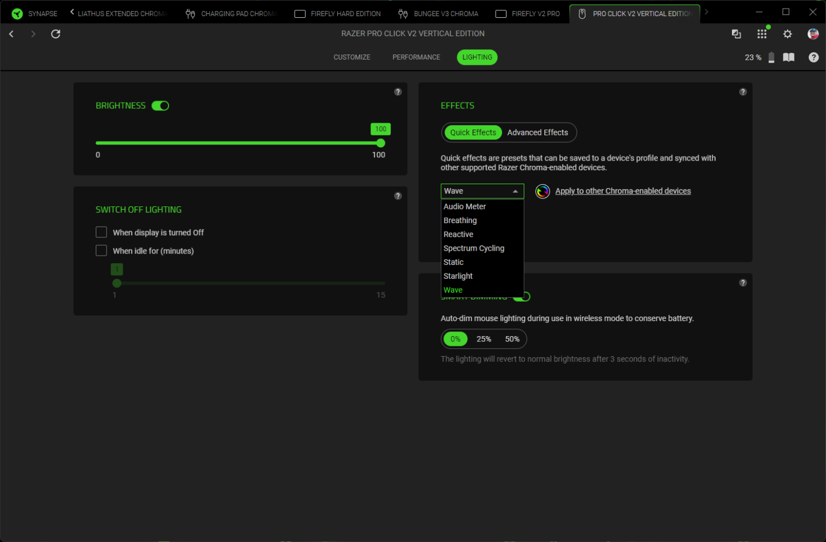Select the Lighting section

477,57
